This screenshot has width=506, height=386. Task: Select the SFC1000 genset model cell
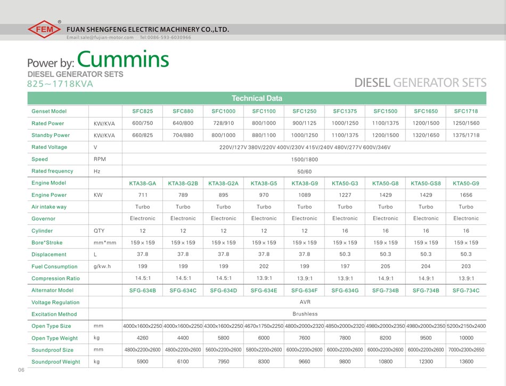point(224,111)
